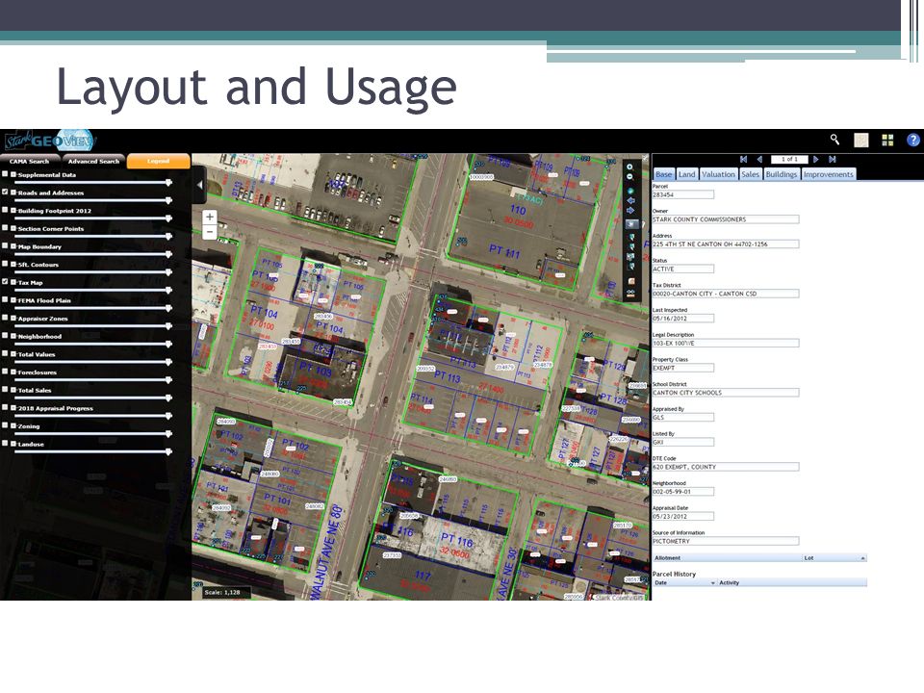924x693 pixels.
Task: Switch to the Advanced Search tab
Action: (93, 161)
